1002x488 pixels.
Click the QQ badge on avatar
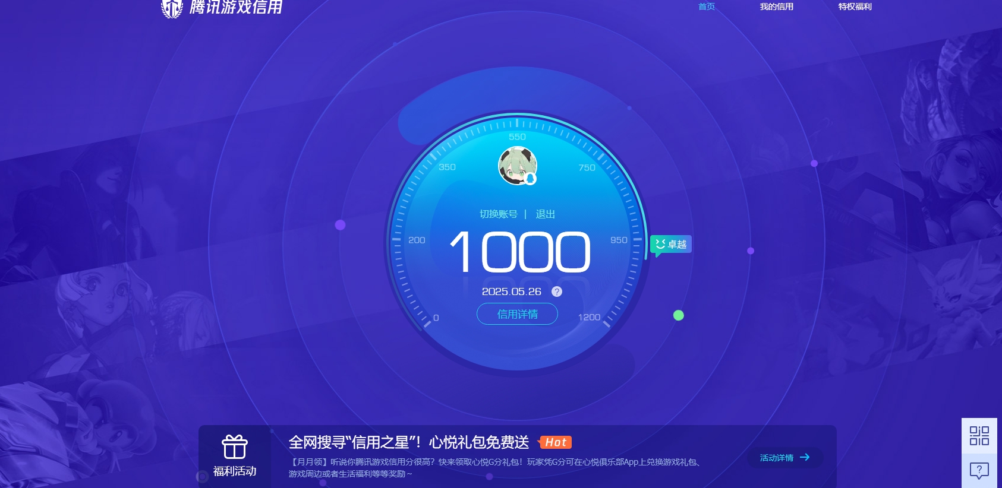click(531, 179)
